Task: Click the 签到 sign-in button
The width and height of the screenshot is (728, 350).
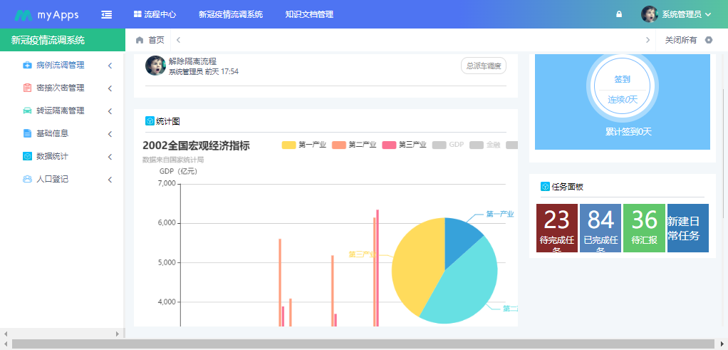Action: 622,80
